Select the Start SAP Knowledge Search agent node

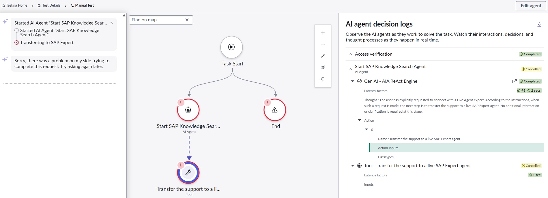tap(188, 110)
